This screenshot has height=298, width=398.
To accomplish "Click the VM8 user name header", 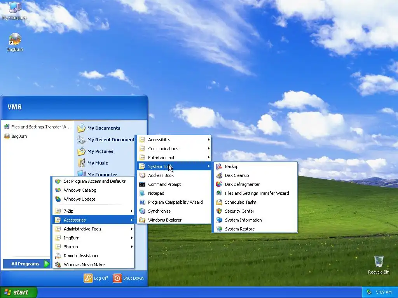I will click(15, 107).
